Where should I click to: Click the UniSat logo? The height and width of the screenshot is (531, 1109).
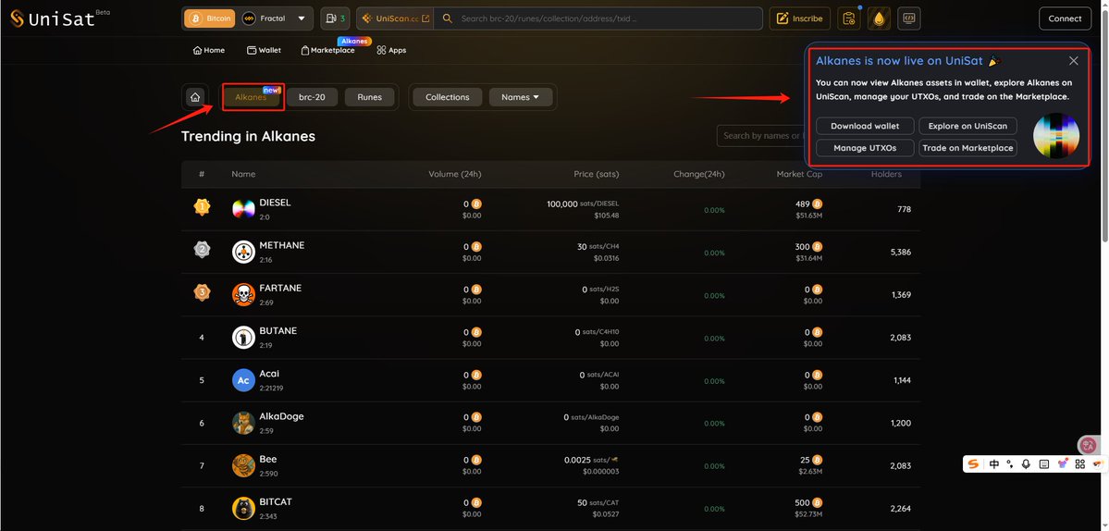tap(59, 19)
